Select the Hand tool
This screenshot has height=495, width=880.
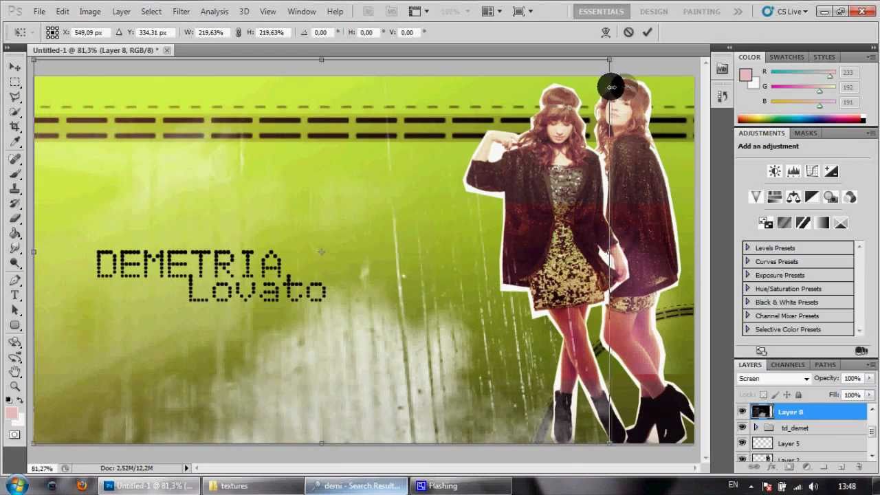click(15, 371)
